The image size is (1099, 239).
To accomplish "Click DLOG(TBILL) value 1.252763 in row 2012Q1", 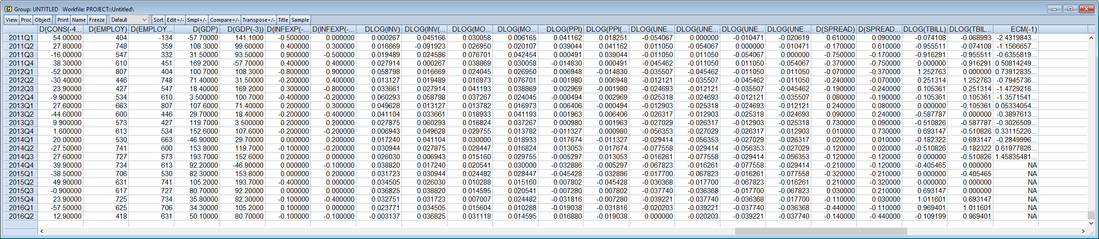I will pos(925,72).
